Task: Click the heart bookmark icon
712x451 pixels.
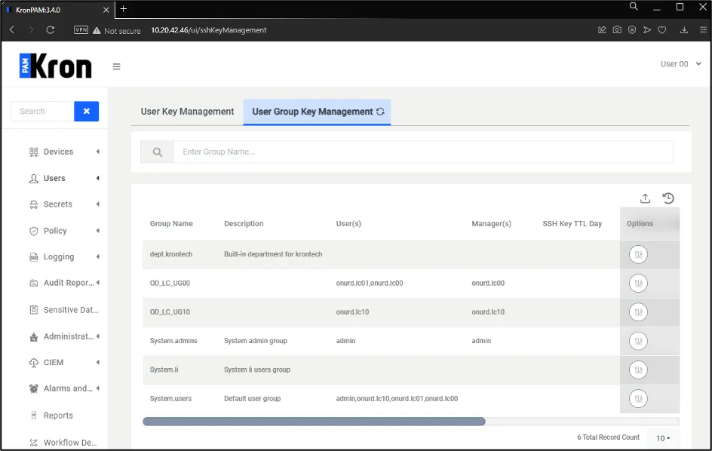Action: (x=662, y=30)
